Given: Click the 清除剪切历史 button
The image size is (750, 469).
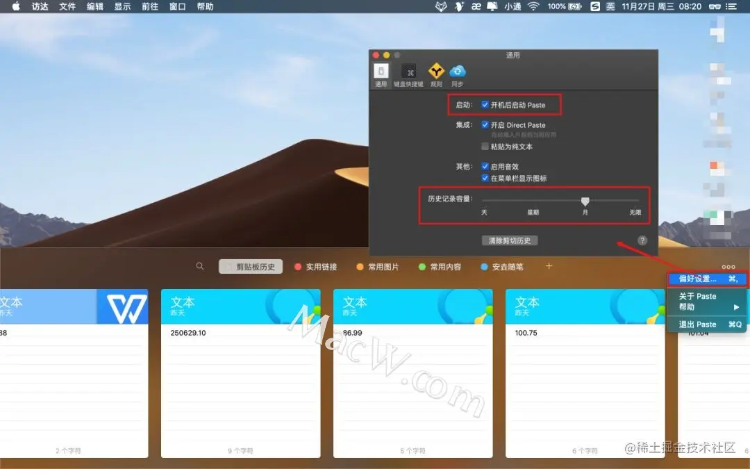Looking at the screenshot, I should click(510, 240).
